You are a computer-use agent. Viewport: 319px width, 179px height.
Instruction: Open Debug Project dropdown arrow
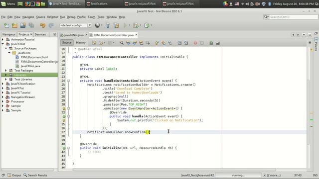(141, 25)
